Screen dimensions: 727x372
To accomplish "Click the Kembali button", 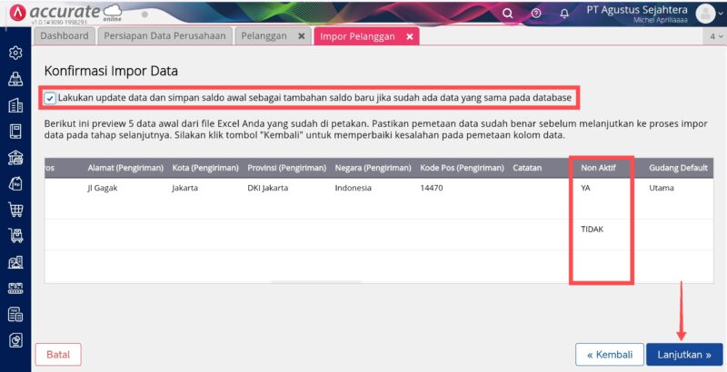I will (608, 354).
